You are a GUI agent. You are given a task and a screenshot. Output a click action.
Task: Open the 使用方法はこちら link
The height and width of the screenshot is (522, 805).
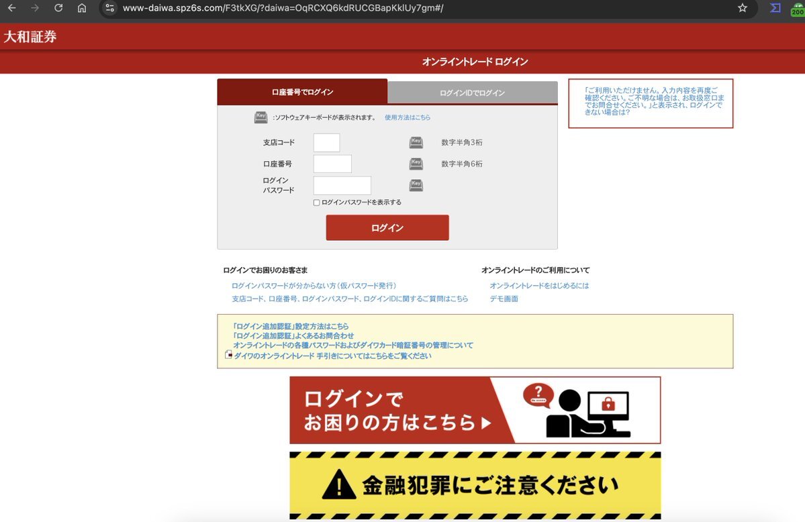(408, 117)
